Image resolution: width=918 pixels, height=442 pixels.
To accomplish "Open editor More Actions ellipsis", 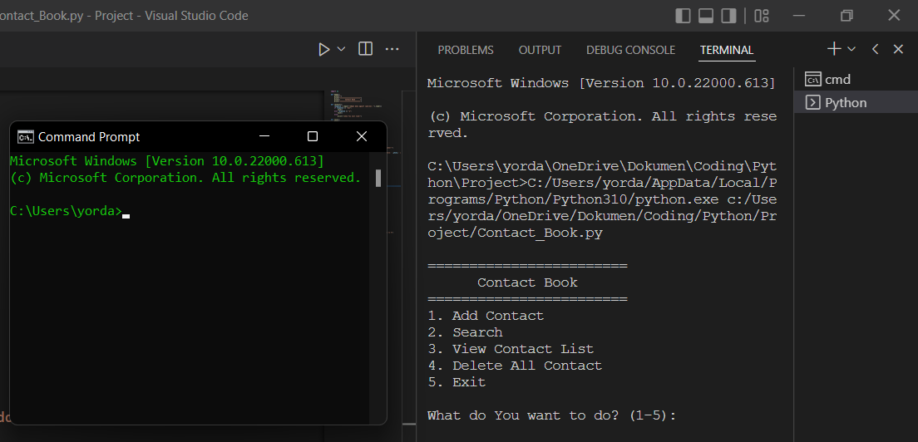I will (392, 49).
